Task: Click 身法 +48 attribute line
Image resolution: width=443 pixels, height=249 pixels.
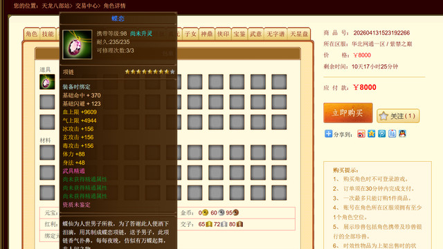Action: coord(74,163)
